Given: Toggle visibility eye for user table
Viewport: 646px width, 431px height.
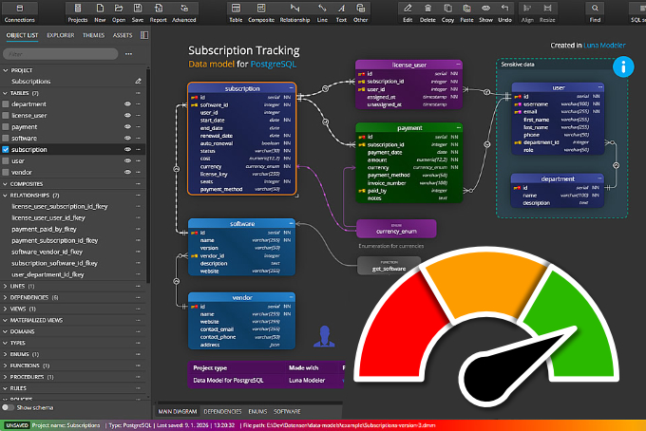Looking at the screenshot, I should click(127, 160).
